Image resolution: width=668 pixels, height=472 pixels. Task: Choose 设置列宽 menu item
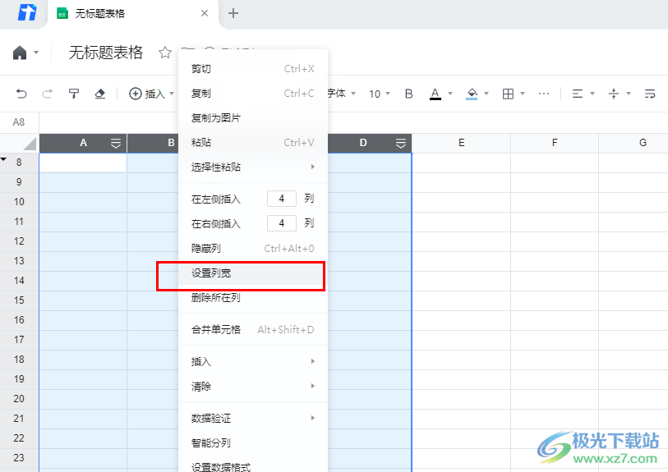point(253,273)
